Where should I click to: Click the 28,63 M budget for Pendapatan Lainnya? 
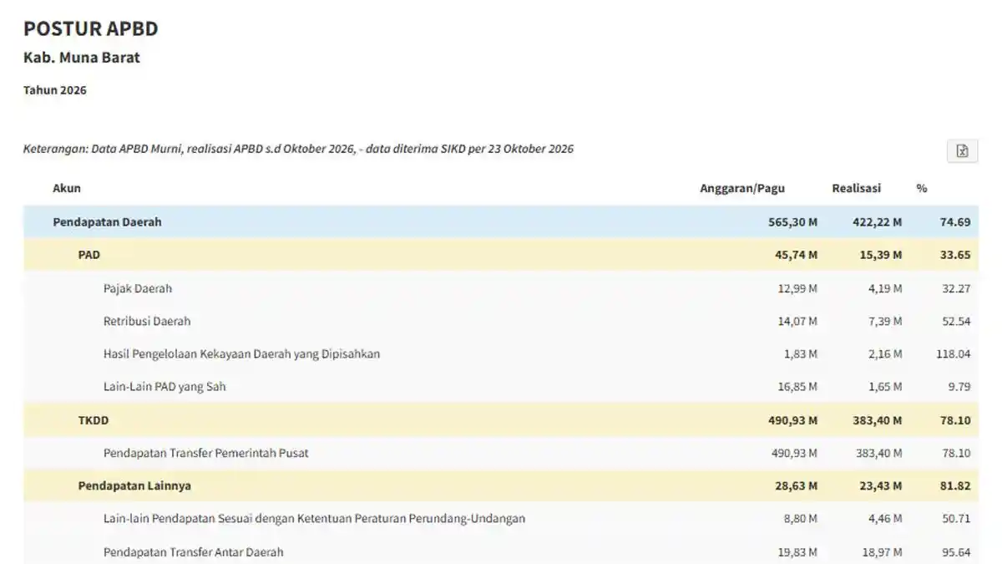click(x=797, y=485)
